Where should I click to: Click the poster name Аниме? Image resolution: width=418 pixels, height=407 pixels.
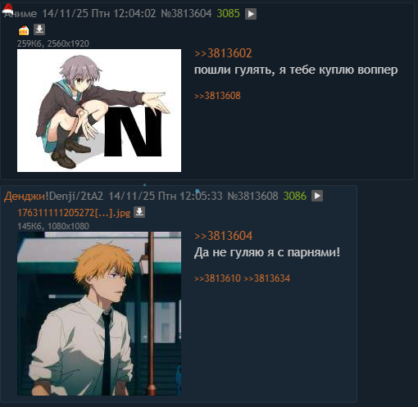coord(20,14)
